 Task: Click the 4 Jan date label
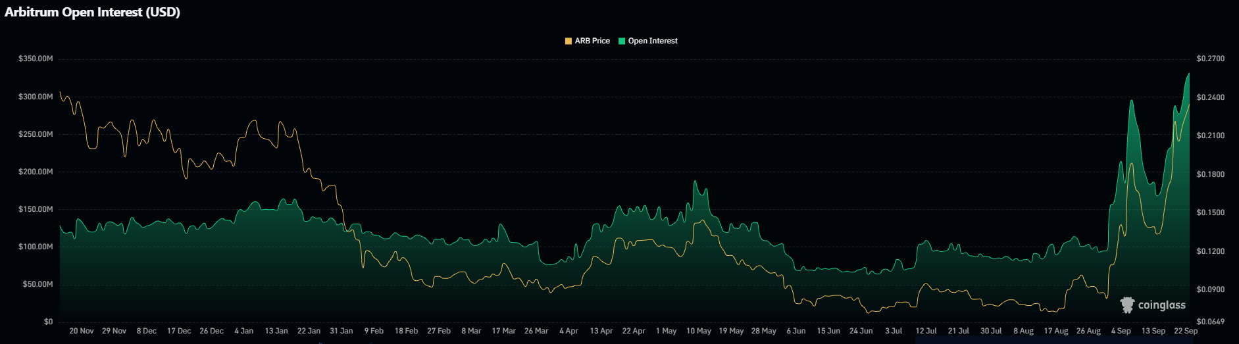[x=244, y=331]
